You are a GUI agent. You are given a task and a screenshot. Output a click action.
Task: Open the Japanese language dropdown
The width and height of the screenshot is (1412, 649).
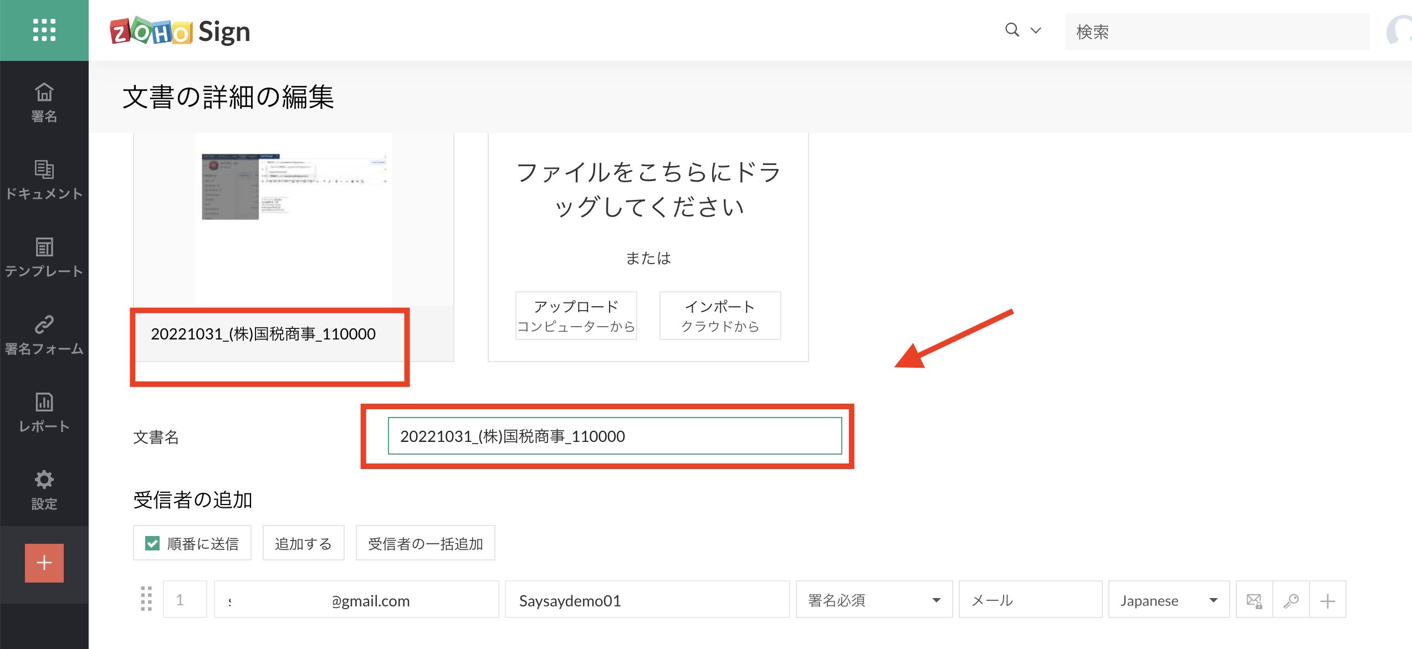pos(1168,600)
